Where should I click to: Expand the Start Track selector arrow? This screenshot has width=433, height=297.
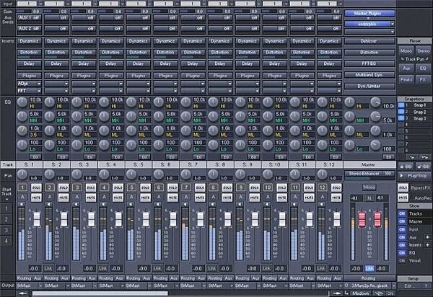click(7, 199)
